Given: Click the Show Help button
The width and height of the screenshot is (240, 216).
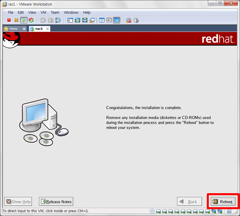Looking at the screenshot, I should (18, 202).
